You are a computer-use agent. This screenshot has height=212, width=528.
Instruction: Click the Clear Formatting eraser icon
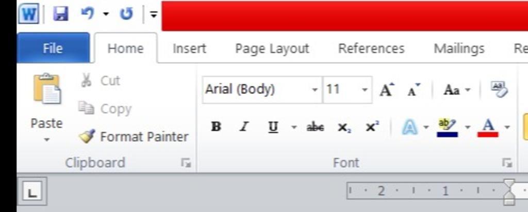coord(499,89)
